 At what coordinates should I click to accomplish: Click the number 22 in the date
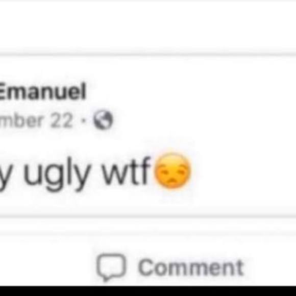pos(61,120)
